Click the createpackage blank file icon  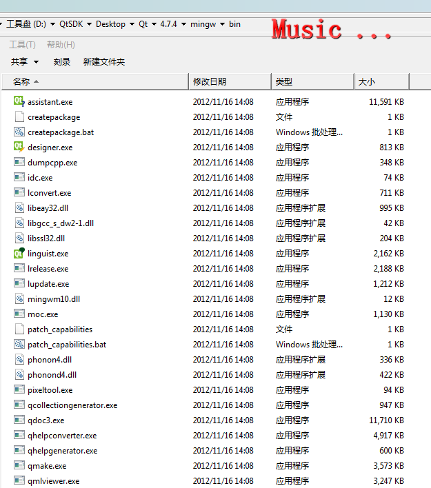(x=19, y=116)
